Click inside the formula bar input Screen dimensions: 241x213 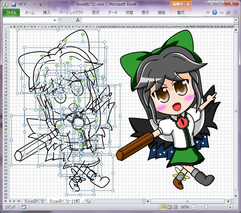pyautogui.click(x=157, y=20)
